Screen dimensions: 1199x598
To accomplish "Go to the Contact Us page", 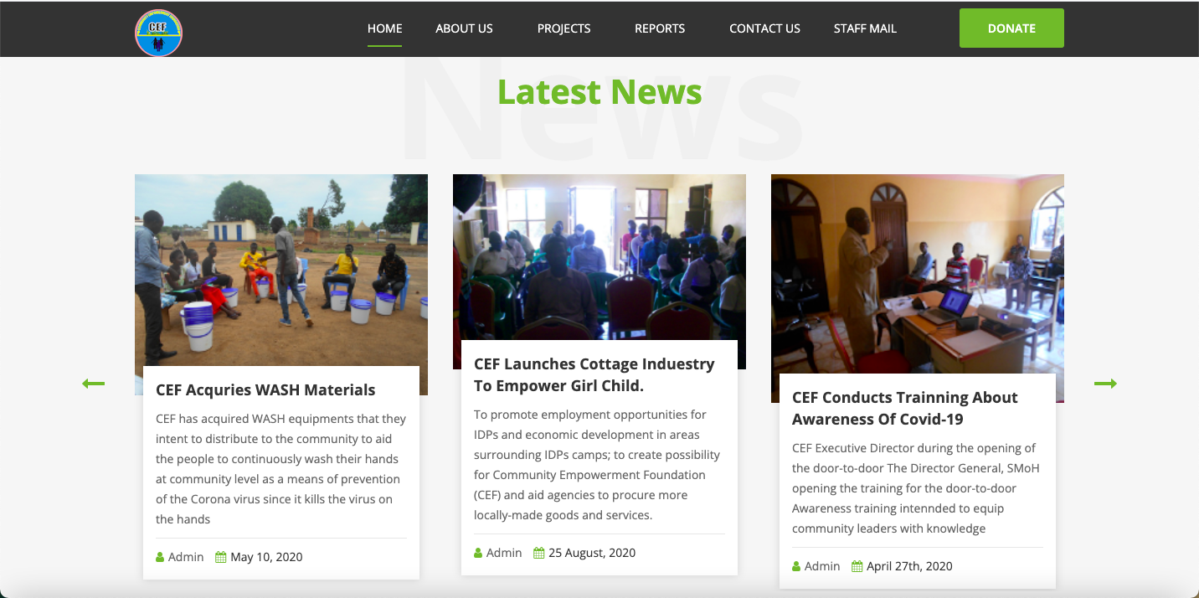I will [764, 28].
